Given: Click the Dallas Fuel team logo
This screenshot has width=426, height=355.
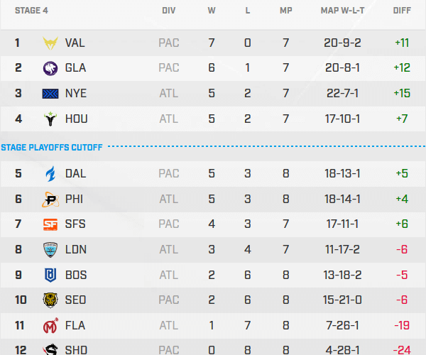Looking at the screenshot, I should pos(50,173).
